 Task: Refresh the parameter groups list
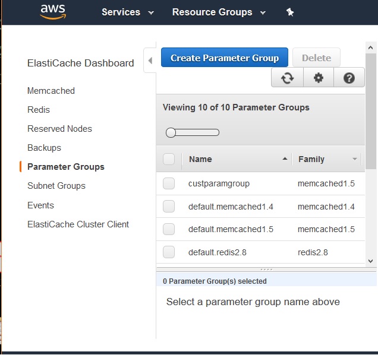(288, 78)
